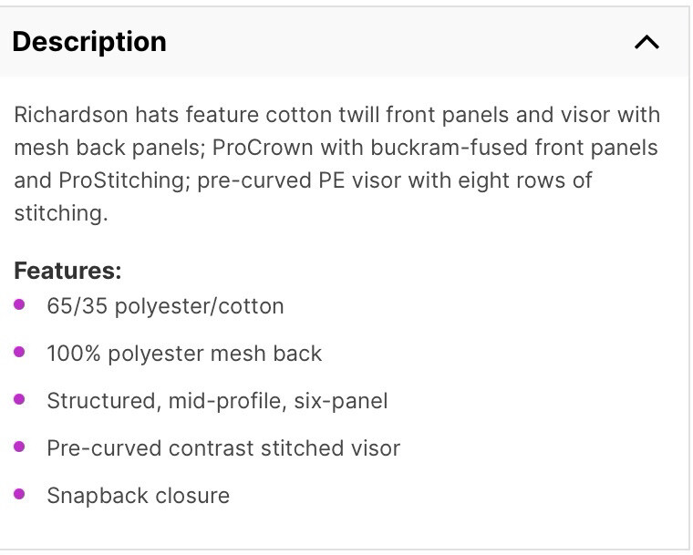Collapse the Description section with chevron
693x555 pixels.
(646, 42)
